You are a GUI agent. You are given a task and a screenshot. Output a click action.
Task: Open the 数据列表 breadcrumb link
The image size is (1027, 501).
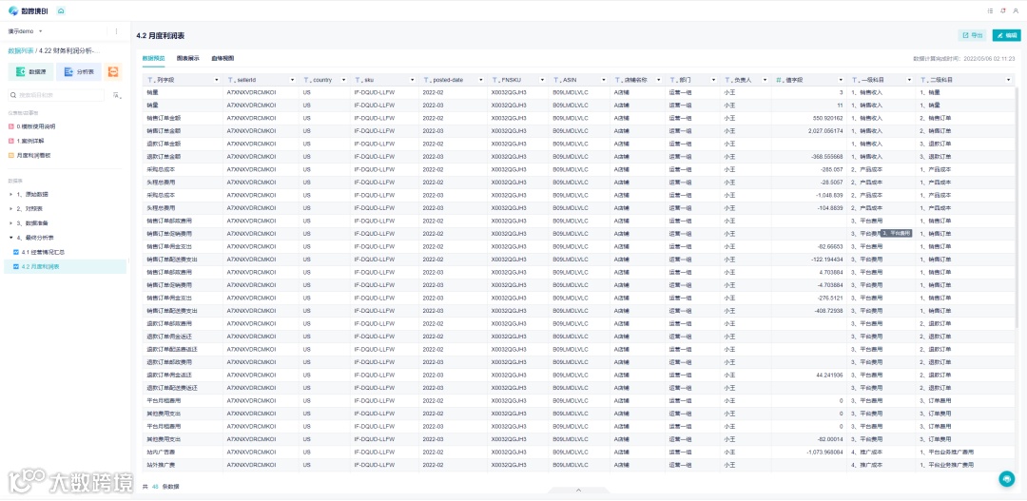pos(20,50)
